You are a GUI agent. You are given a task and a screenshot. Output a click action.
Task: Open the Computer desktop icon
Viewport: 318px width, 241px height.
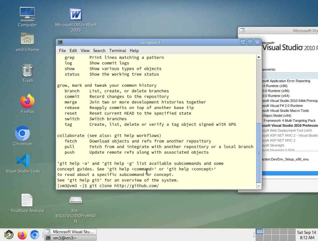27,17
